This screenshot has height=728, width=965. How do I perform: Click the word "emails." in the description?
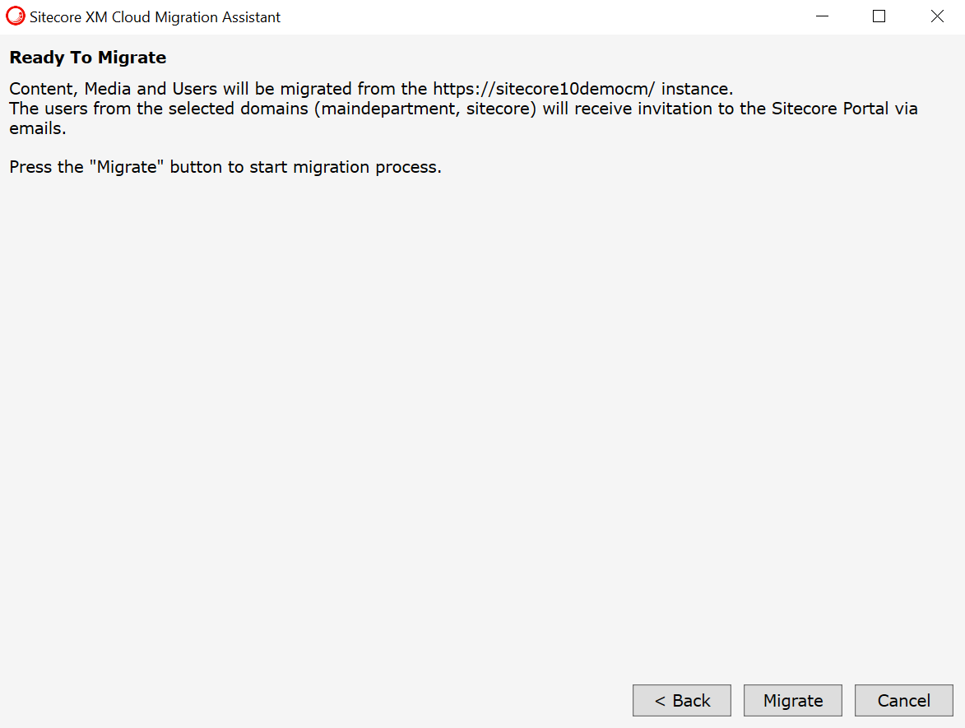click(x=37, y=129)
